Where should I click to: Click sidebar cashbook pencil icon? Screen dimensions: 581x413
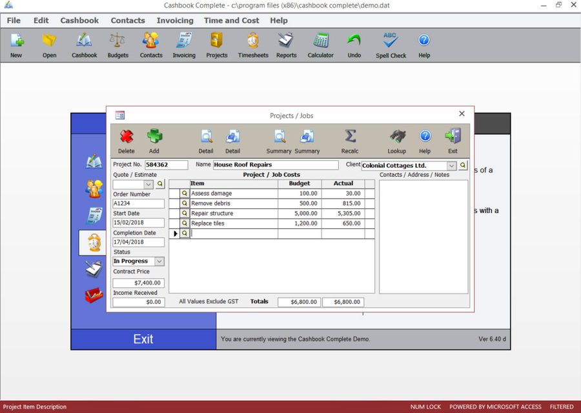(94, 161)
